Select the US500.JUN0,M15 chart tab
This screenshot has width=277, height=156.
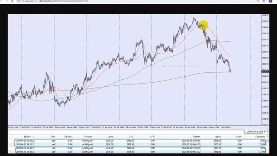[254, 132]
